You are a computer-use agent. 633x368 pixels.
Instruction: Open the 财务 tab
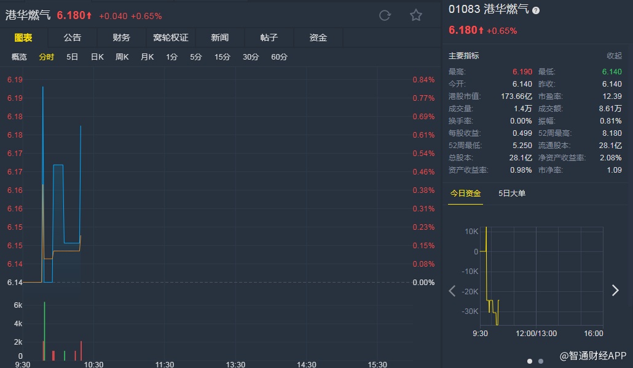pyautogui.click(x=122, y=37)
